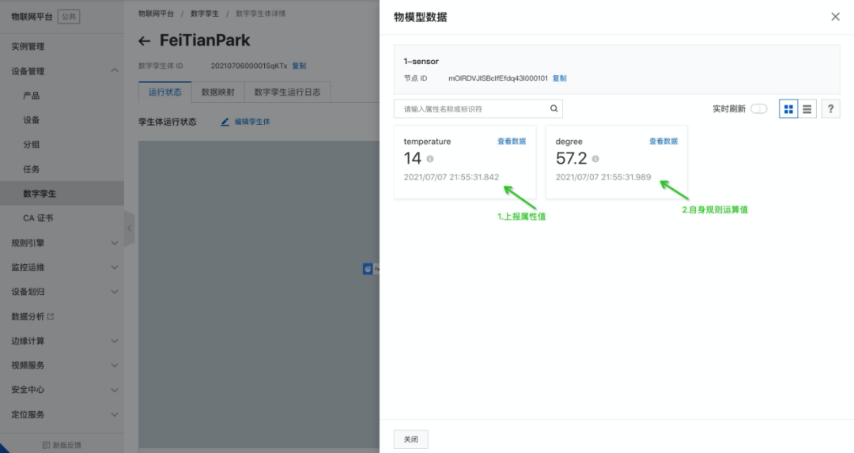This screenshot has height=453, width=854.
Task: Click the timestamp 2021/07/07 21:55:31.842
Action: [451, 177]
